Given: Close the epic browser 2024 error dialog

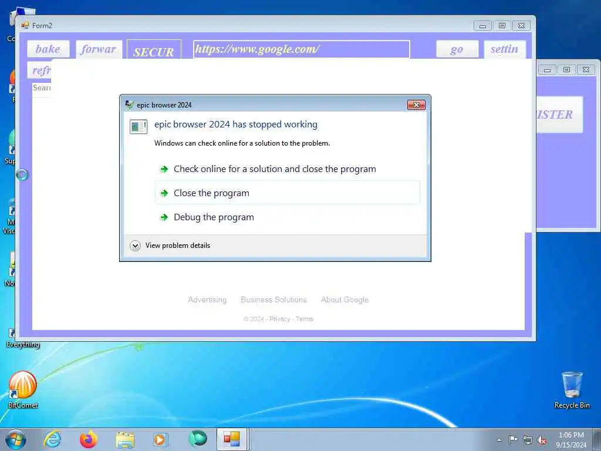Looking at the screenshot, I should tap(416, 105).
